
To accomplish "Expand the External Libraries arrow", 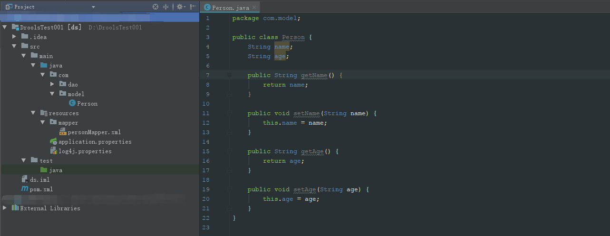I will click(x=5, y=208).
